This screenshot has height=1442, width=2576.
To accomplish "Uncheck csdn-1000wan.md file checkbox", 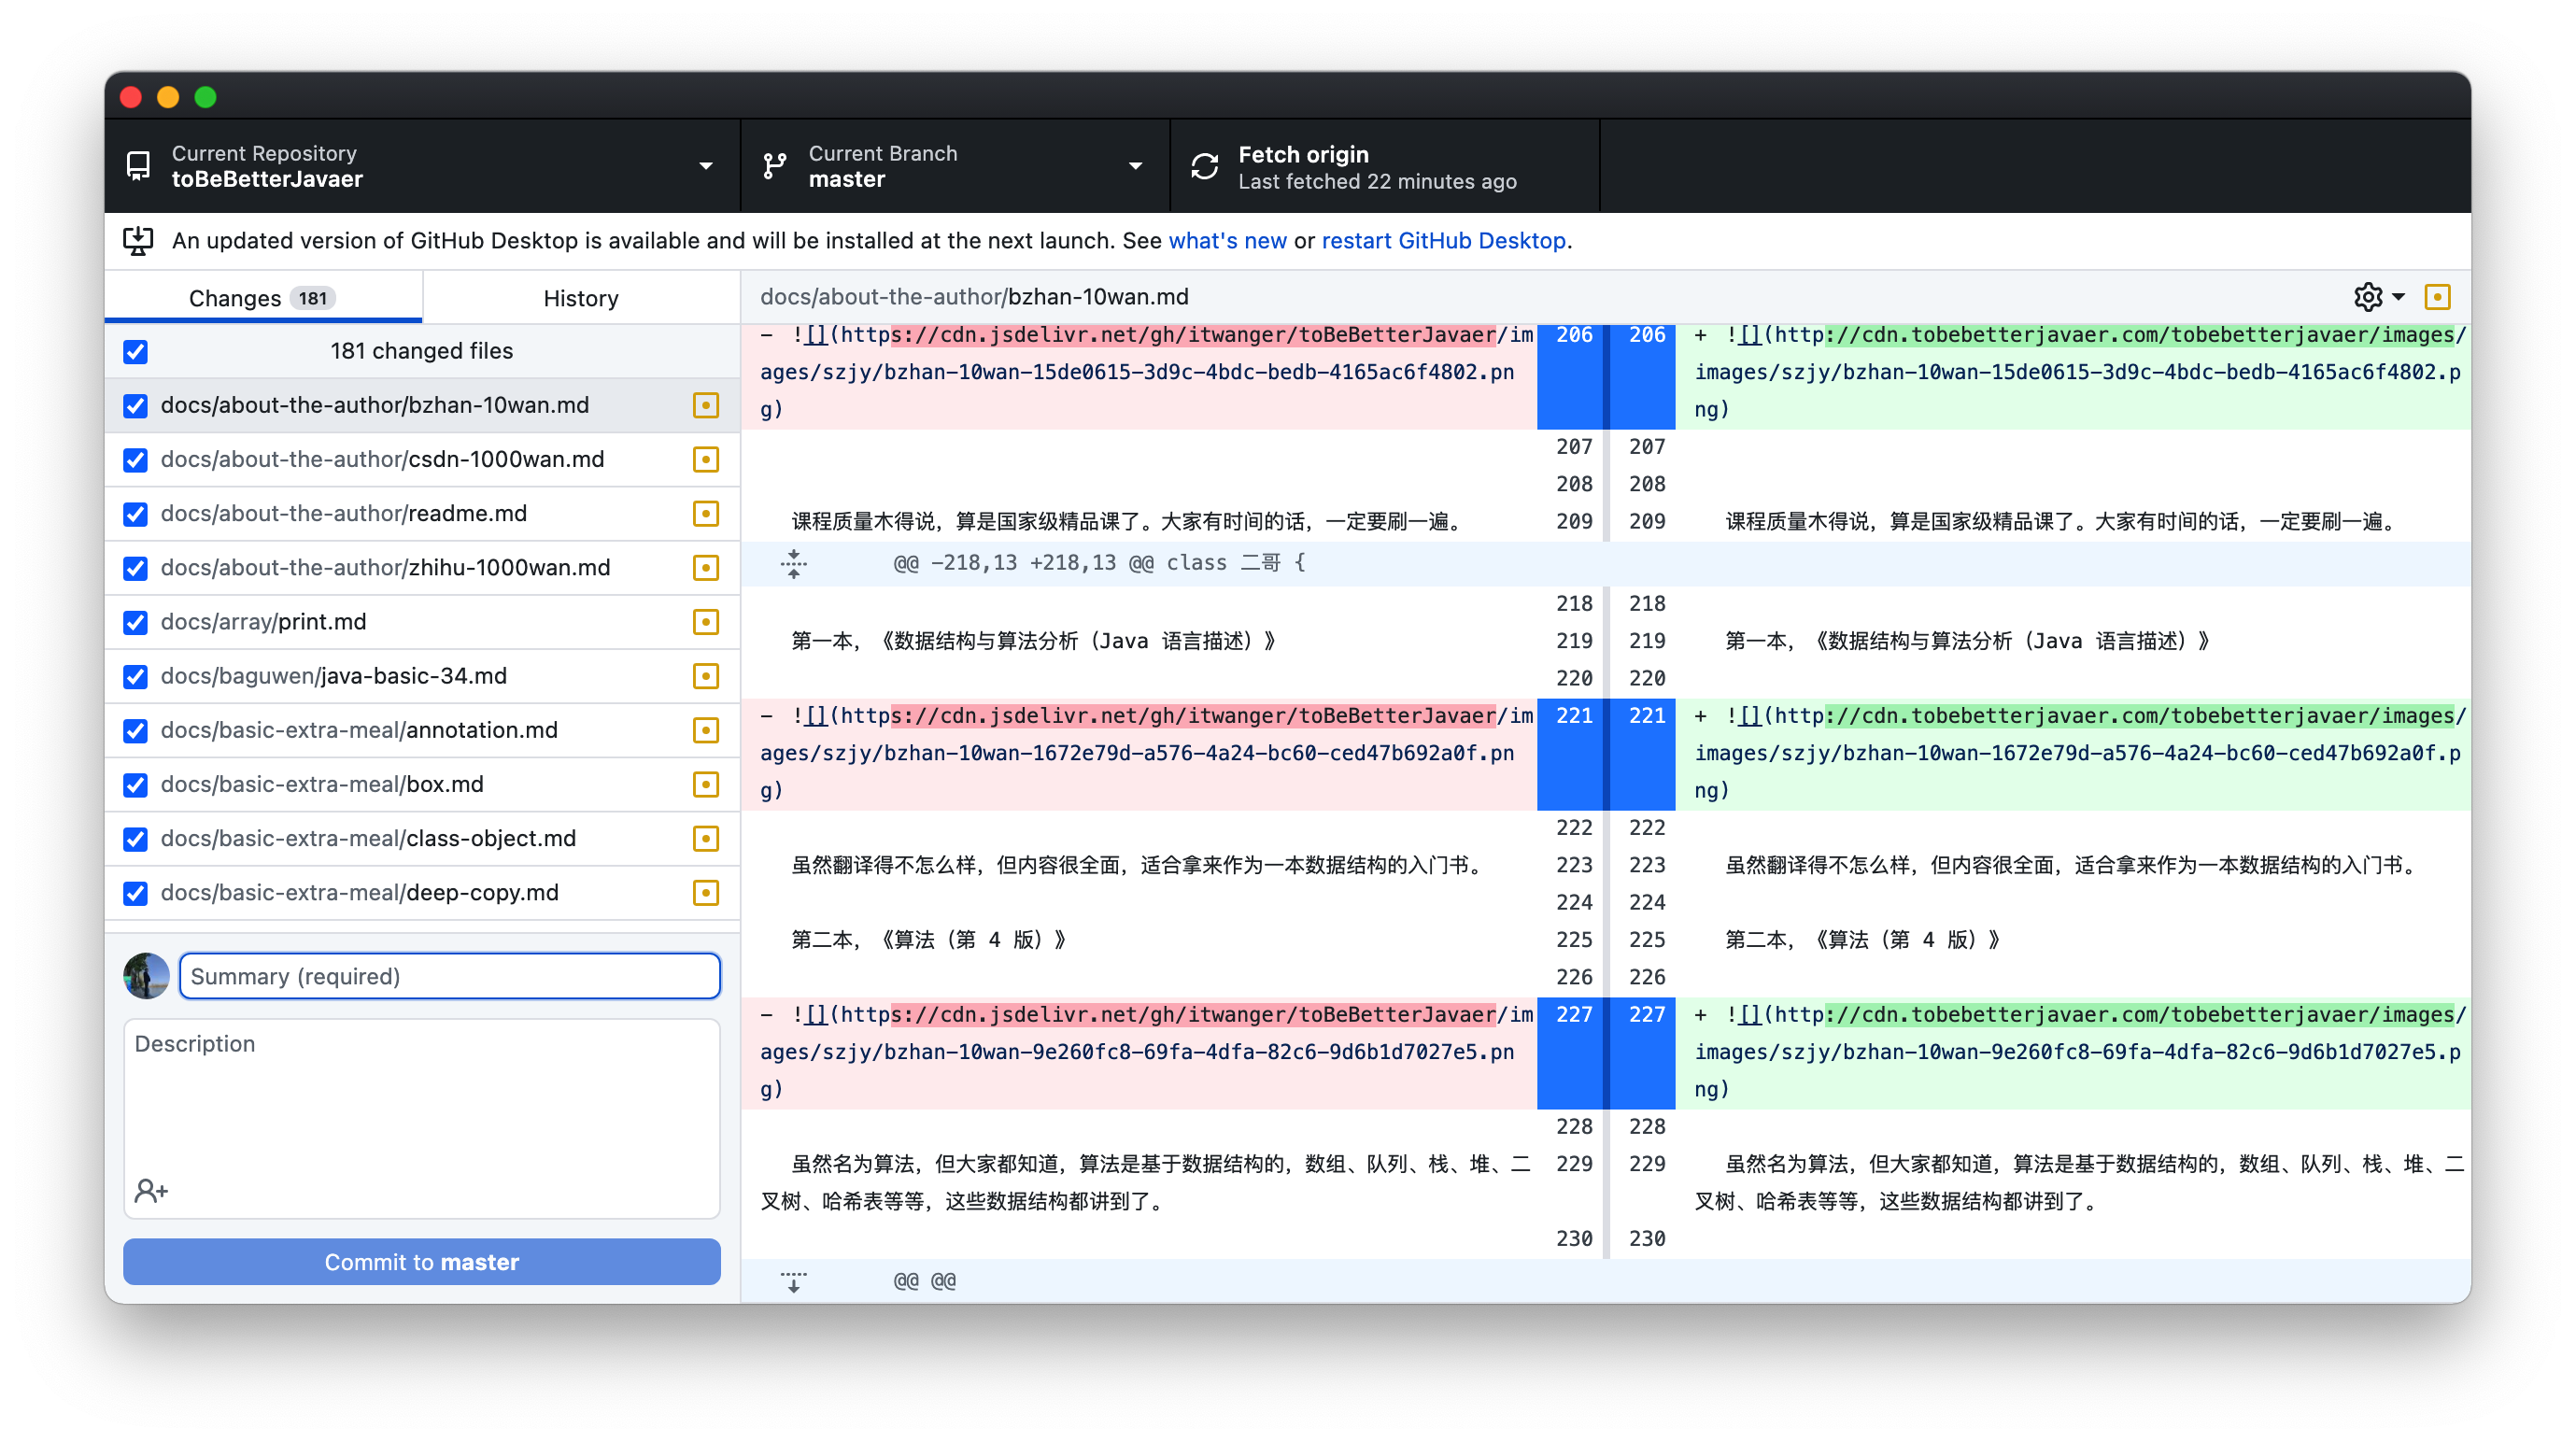I will [x=136, y=460].
